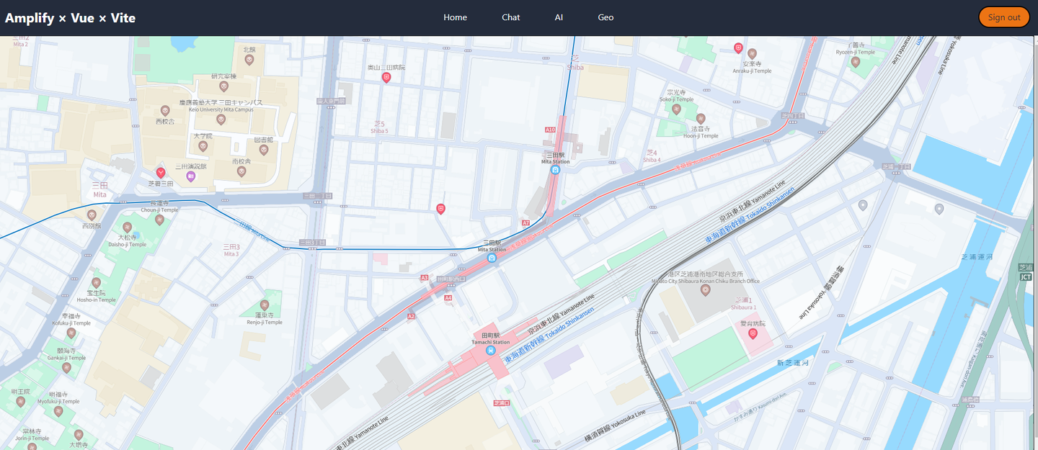Select the Daisho-ji Temple pin

pos(127,228)
